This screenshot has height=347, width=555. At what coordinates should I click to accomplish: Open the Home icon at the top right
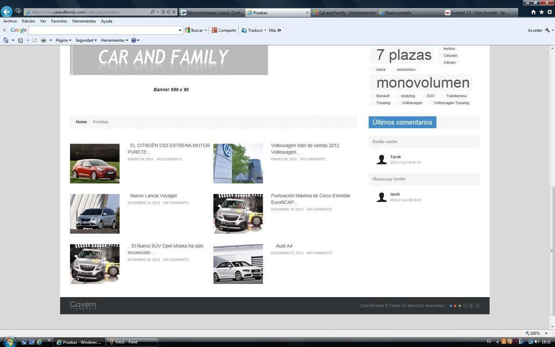pos(533,12)
